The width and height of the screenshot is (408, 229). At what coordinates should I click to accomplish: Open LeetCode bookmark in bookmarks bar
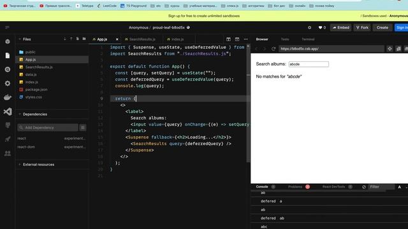pyautogui.click(x=107, y=6)
